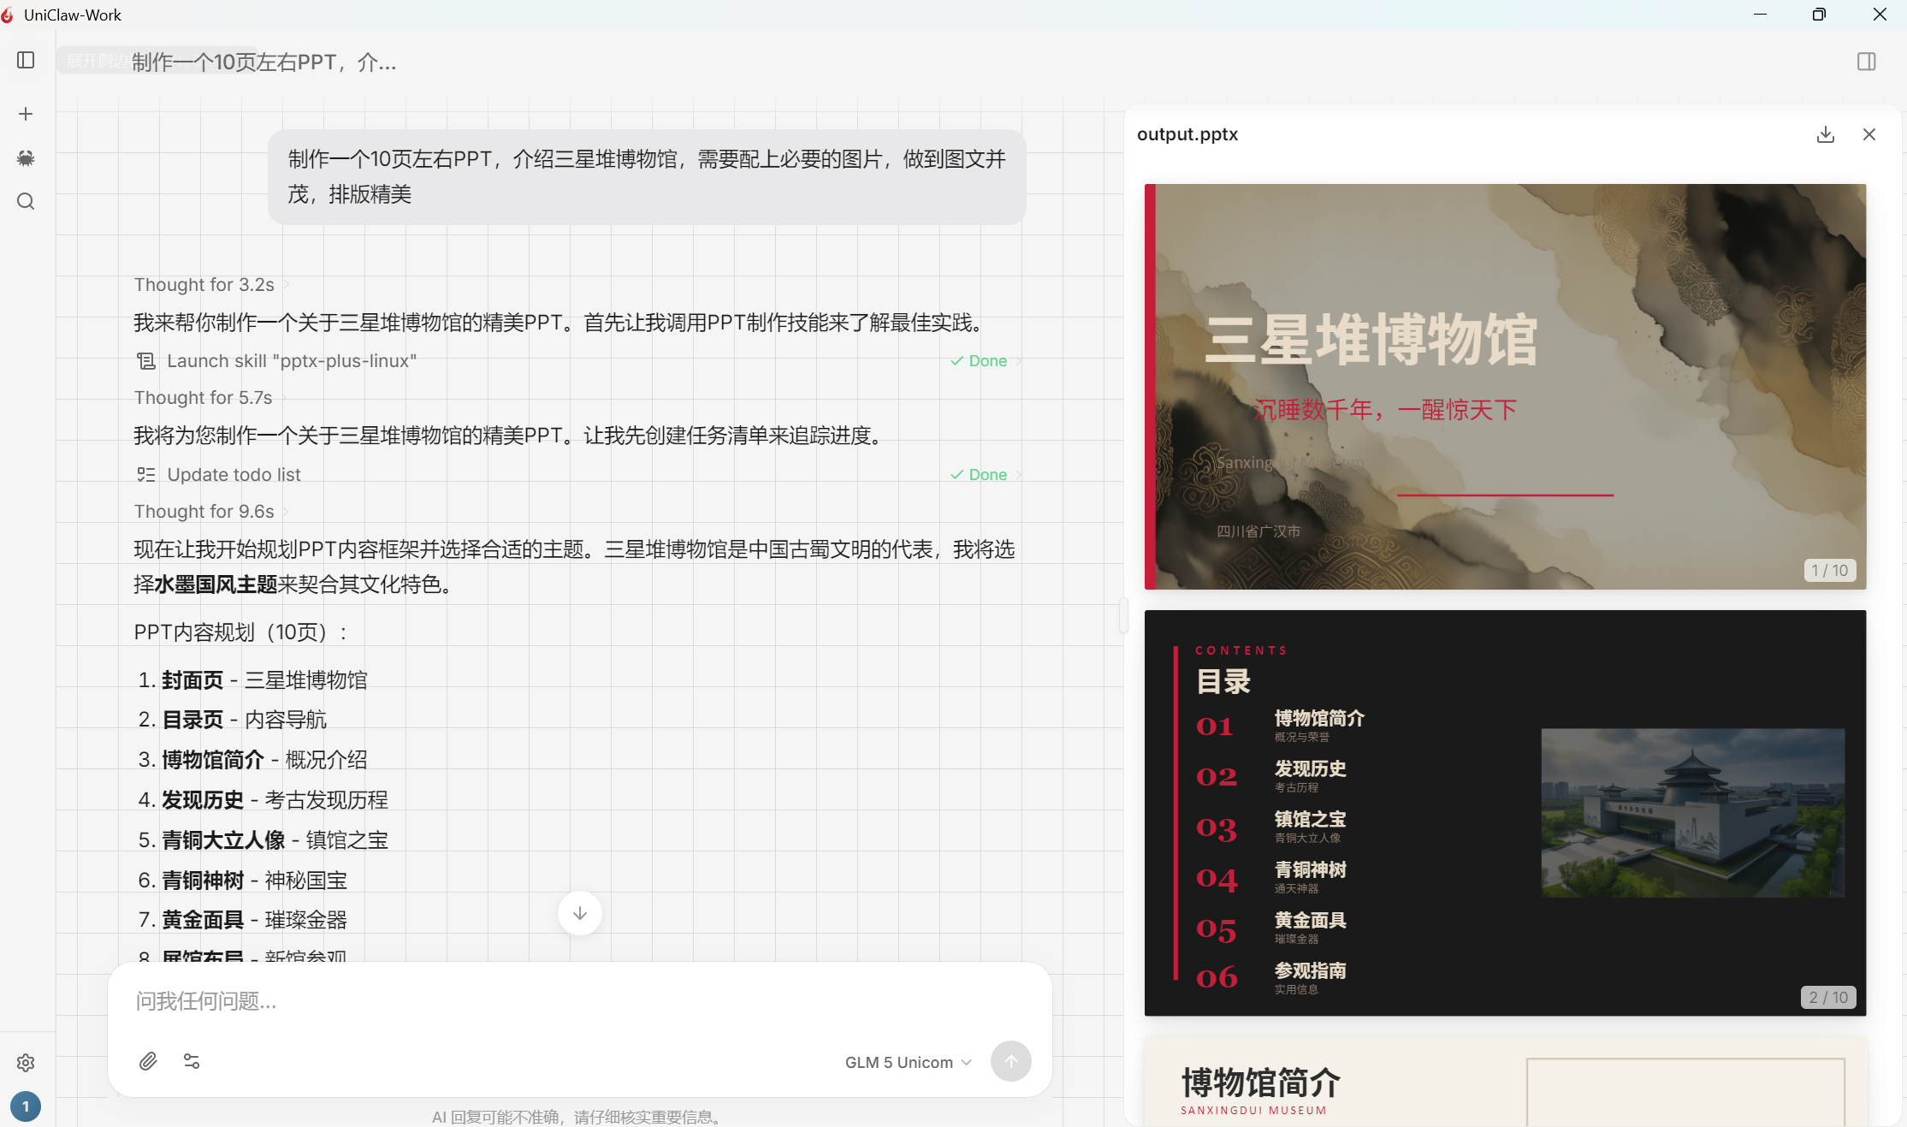Open the GLM 5 Unicom model dropdown
This screenshot has width=1907, height=1127.
908,1062
